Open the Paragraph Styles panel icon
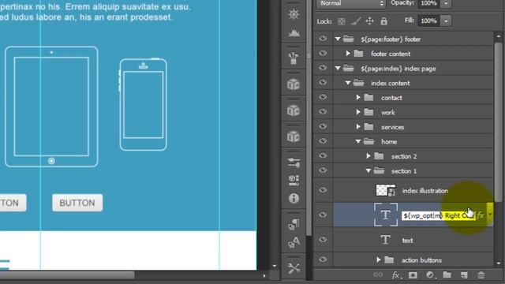Viewport: 505px width, 284px height. click(294, 224)
